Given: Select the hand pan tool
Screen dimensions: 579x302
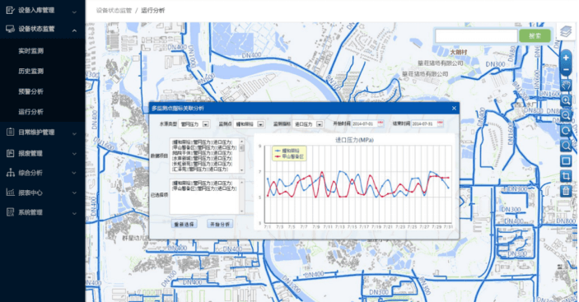Looking at the screenshot, I should [x=566, y=86].
